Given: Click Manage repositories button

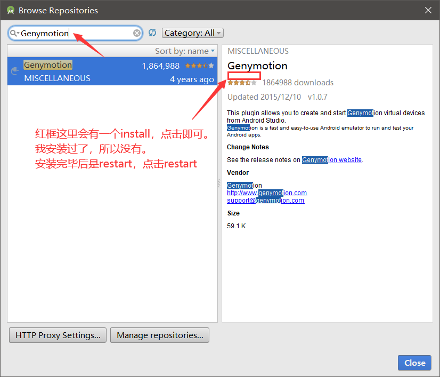Looking at the screenshot, I should [x=160, y=335].
